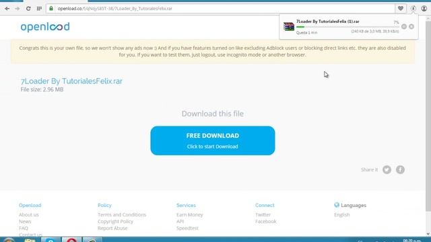This screenshot has height=242, width=431.
Task: Open the Copyright Policy link
Action: click(115, 221)
